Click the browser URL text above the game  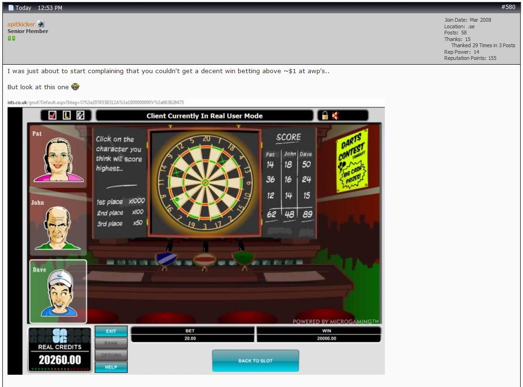(96, 102)
